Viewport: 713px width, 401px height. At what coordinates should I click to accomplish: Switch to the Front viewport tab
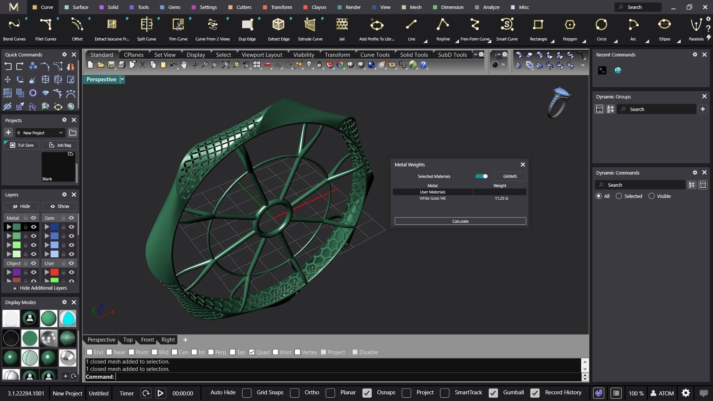(147, 340)
